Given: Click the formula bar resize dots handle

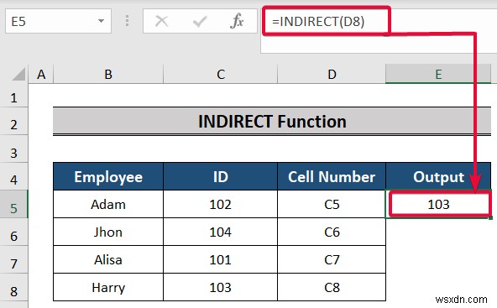Looking at the screenshot, I should 127,21.
